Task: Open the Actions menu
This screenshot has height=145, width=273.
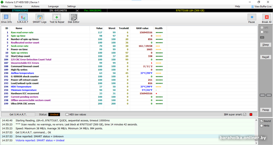Action: [x=35, y=6]
